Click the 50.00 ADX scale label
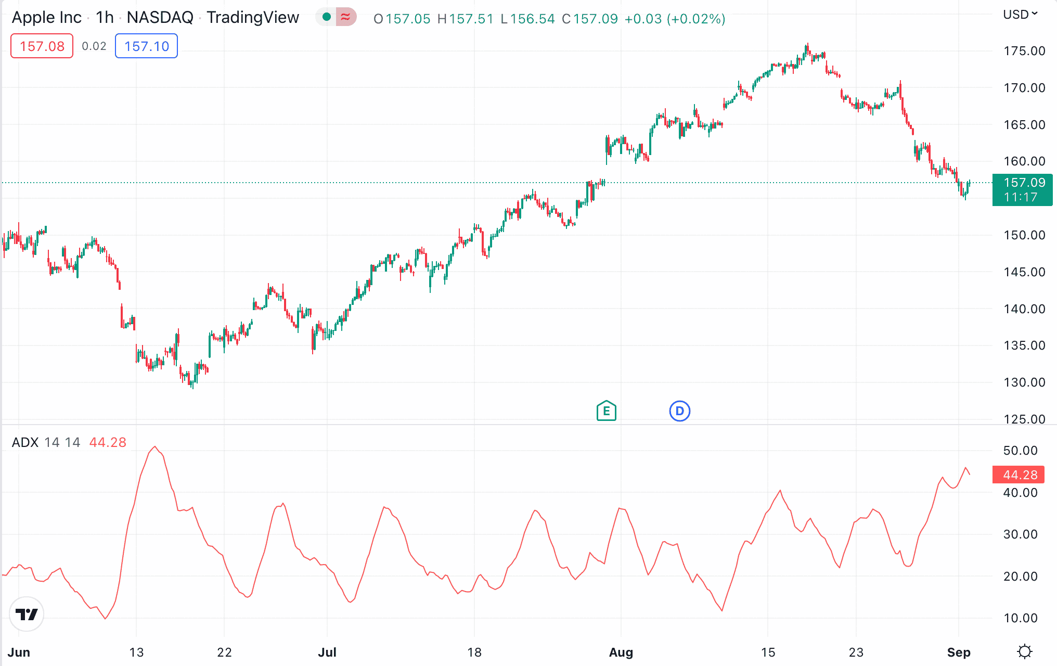The width and height of the screenshot is (1057, 666). [x=1020, y=451]
